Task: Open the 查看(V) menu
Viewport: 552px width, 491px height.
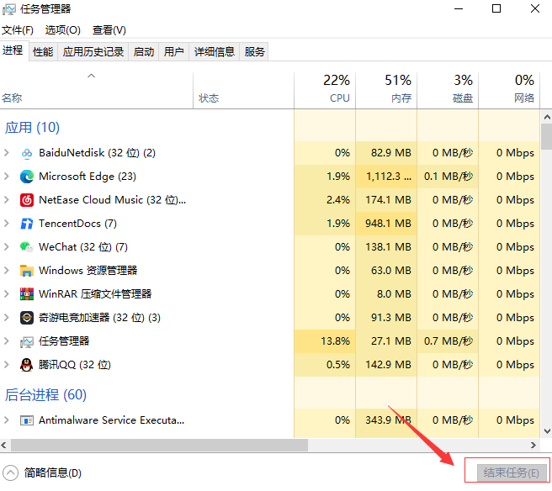Action: coord(109,30)
